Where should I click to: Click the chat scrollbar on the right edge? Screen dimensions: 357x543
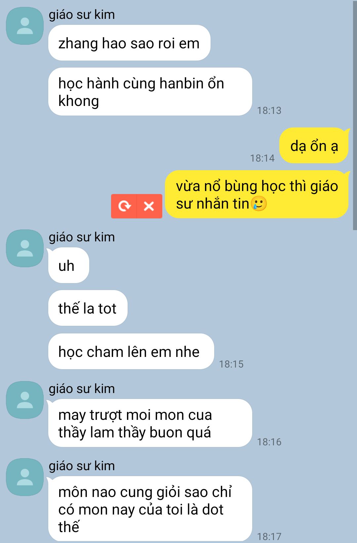(x=355, y=116)
